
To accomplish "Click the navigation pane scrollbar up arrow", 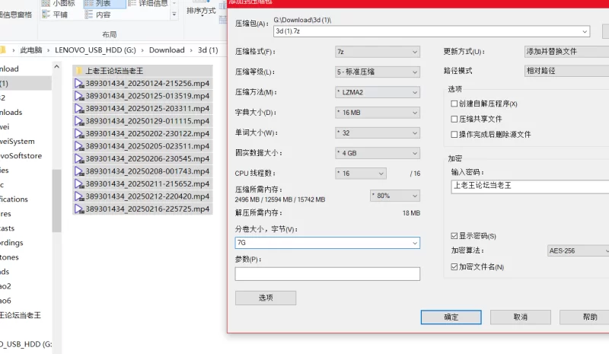I will click(56, 67).
